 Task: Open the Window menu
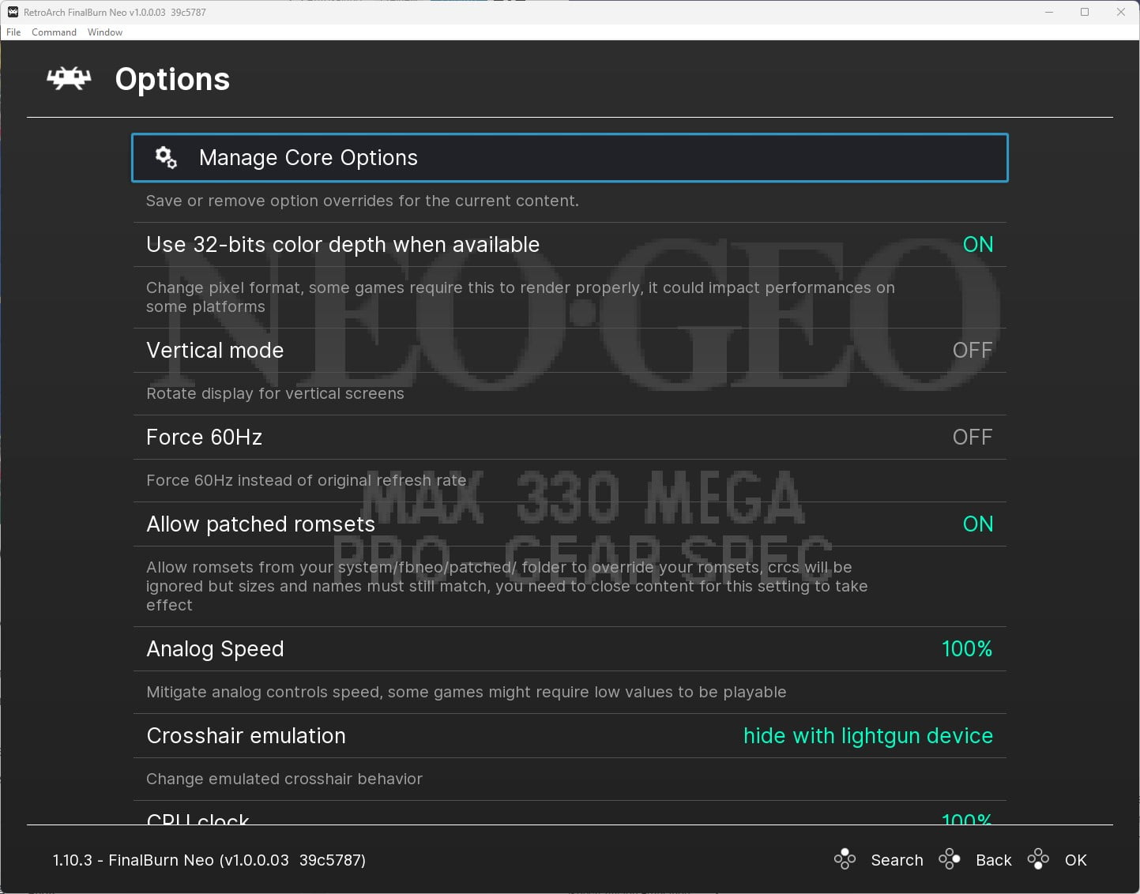click(104, 32)
